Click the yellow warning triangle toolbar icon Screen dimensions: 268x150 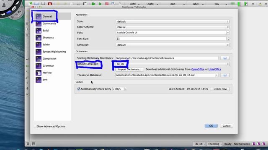(260, 4)
